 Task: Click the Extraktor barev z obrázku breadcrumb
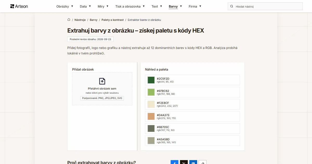[144, 20]
